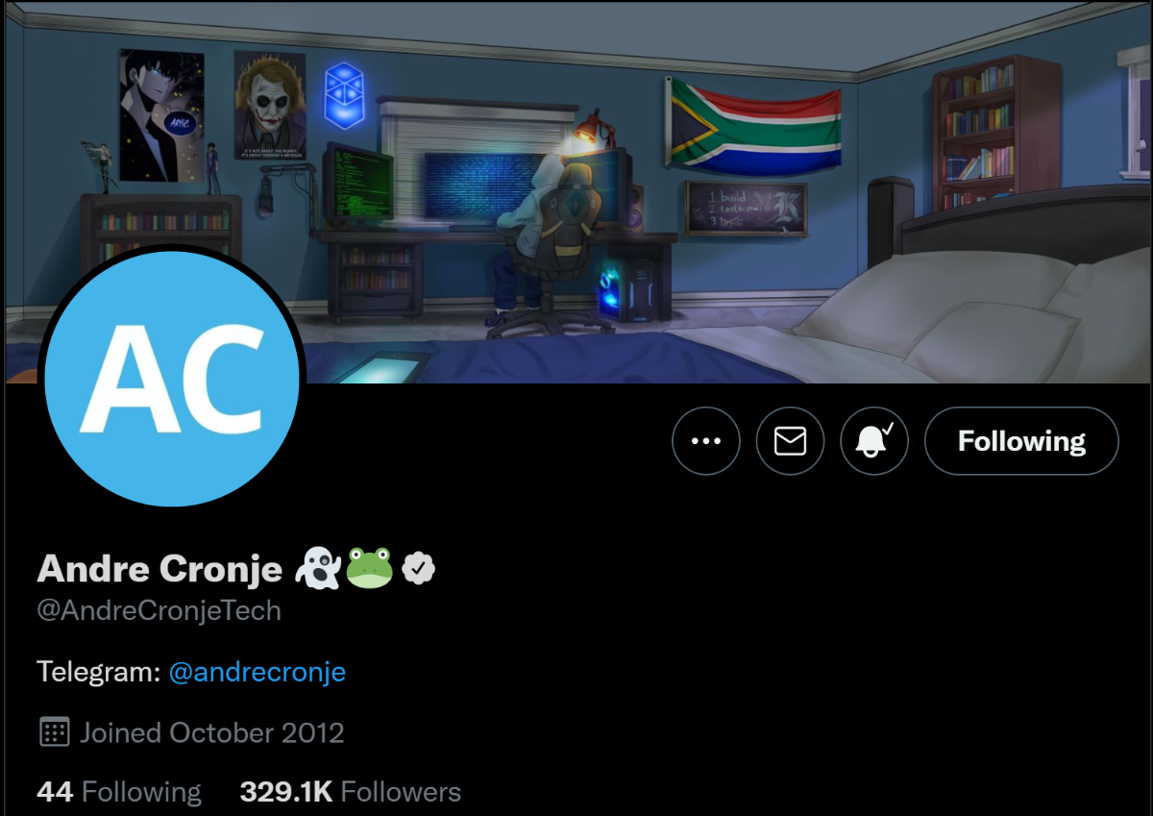The height and width of the screenshot is (816, 1153).
Task: Click the South African flag in banner
Action: [x=754, y=126]
